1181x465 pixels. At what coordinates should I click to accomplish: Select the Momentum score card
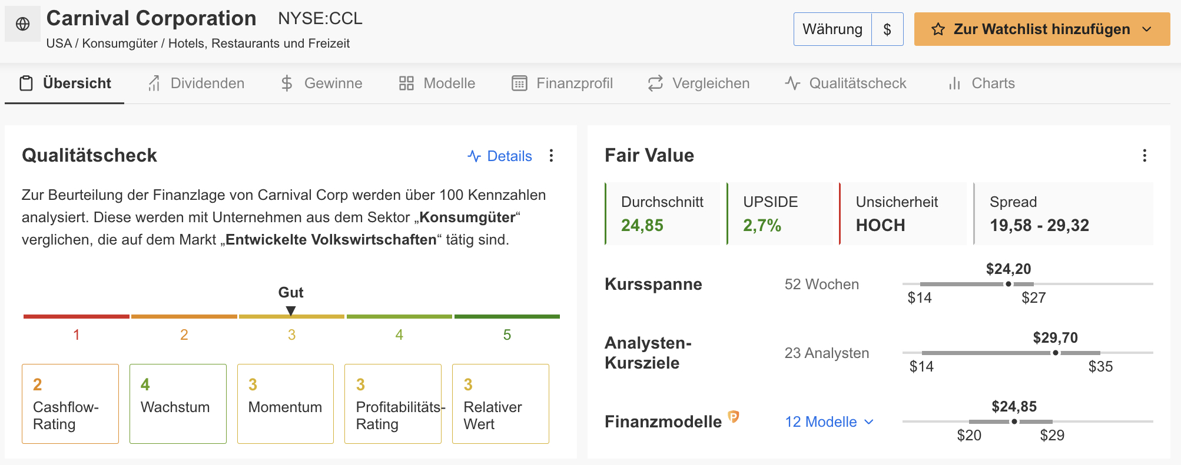286,404
